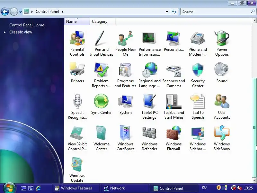Click the vertical scrollbar thumb
This screenshot has width=257, height=193.
[254, 127]
